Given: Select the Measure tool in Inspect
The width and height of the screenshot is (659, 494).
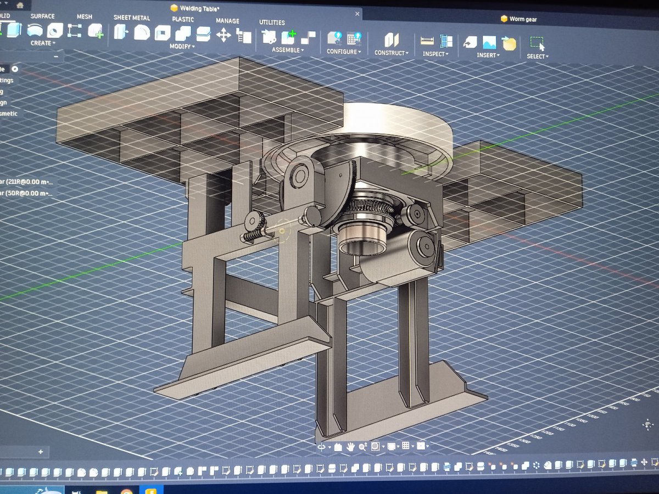Looking at the screenshot, I should click(427, 41).
